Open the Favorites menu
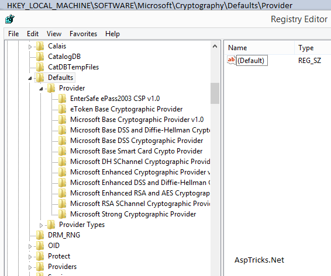The image size is (331, 276). pyautogui.click(x=84, y=34)
